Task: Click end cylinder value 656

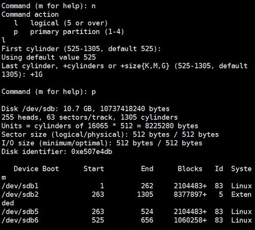Action: click(147, 220)
